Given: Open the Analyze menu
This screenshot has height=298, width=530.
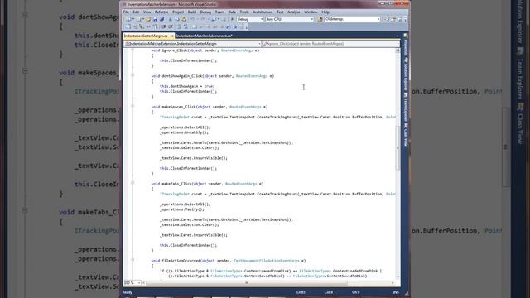Looking at the screenshot, I should coord(293,12).
